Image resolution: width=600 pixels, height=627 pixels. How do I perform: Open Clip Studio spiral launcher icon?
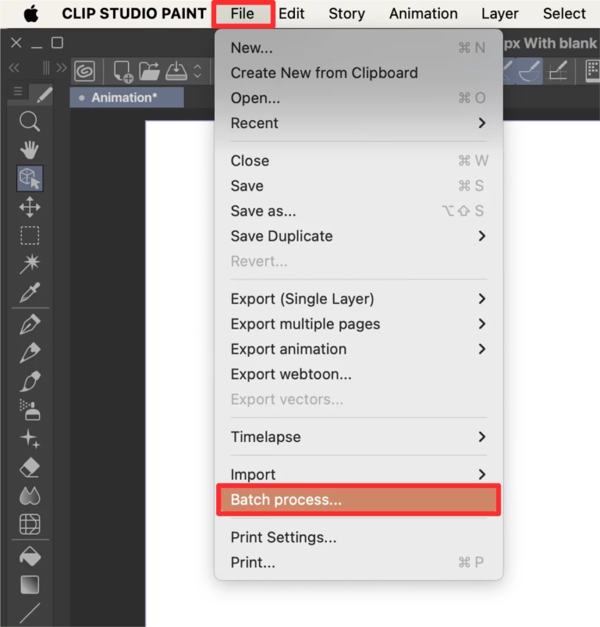tap(84, 71)
